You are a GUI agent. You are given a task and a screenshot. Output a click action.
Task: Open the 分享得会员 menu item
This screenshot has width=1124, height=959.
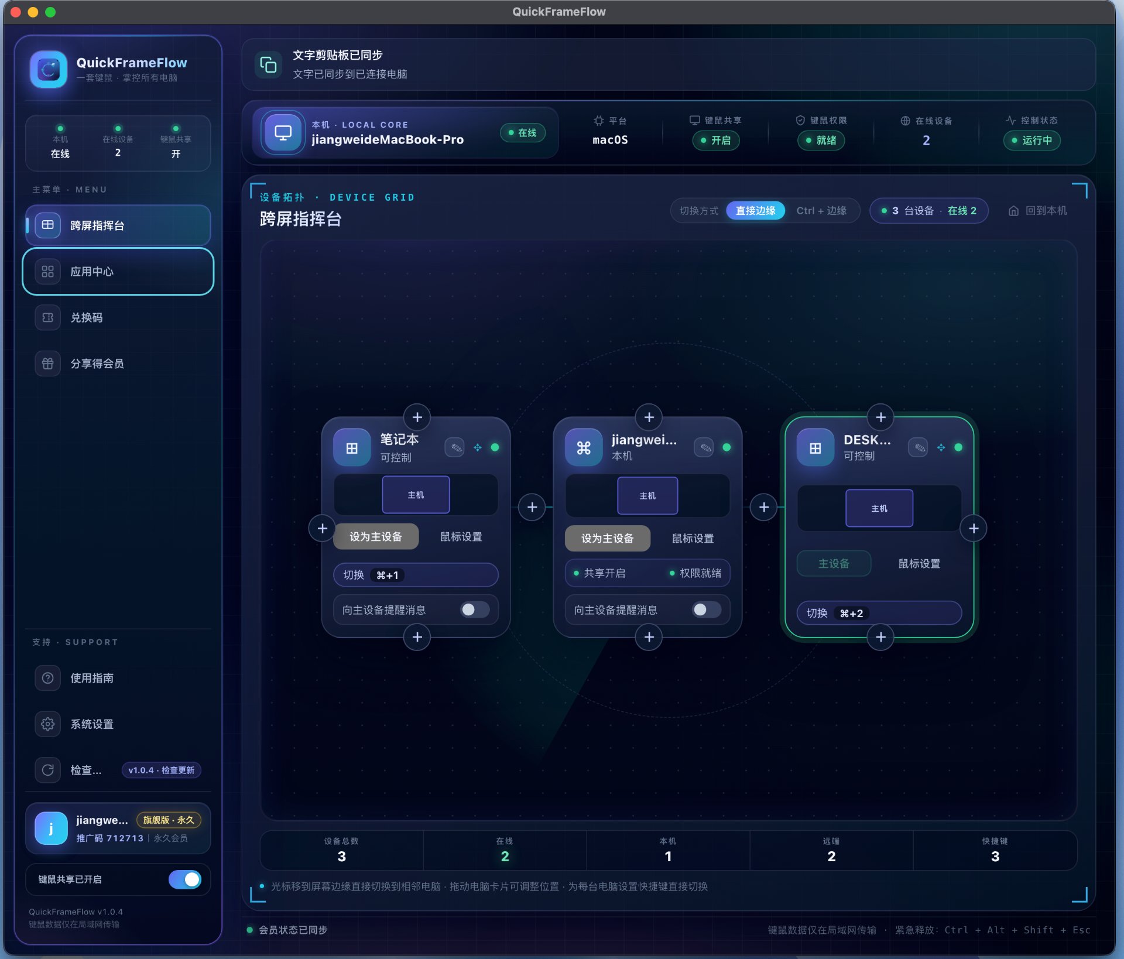118,363
